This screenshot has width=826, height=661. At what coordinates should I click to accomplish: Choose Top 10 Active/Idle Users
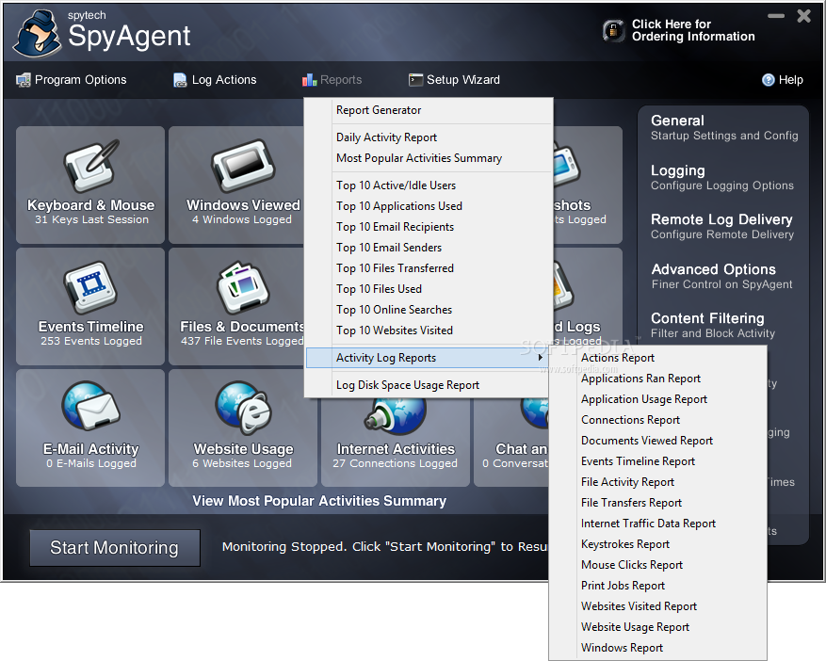click(x=429, y=185)
